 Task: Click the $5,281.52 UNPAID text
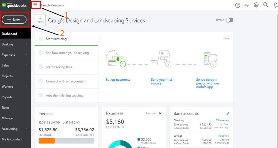[49, 122]
